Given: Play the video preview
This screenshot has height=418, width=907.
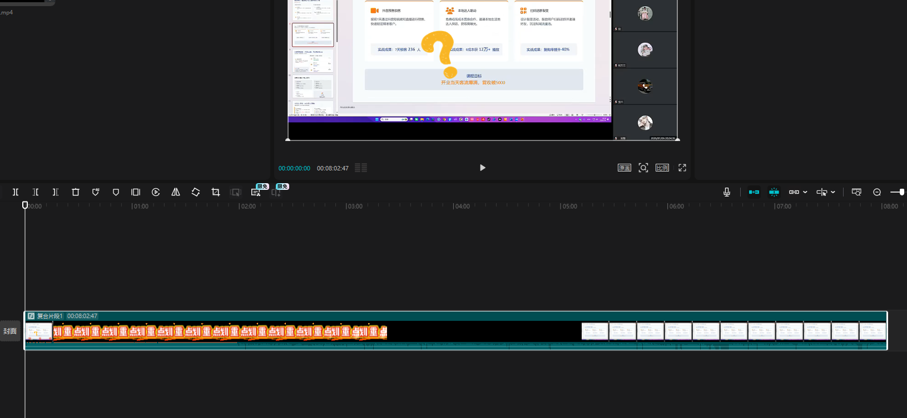Looking at the screenshot, I should 483,168.
